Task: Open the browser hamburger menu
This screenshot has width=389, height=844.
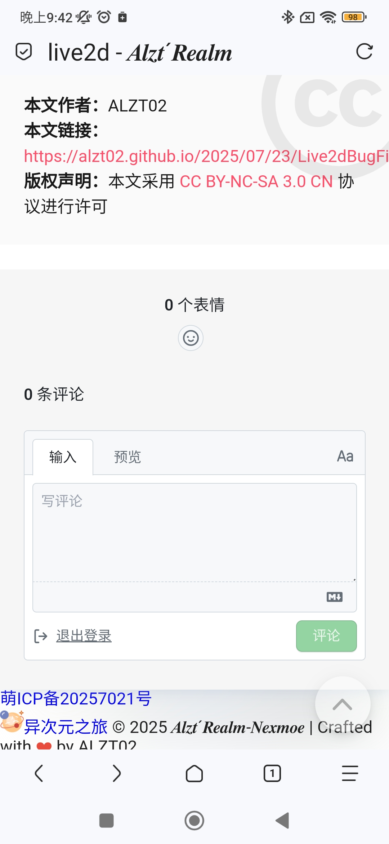Action: tap(350, 773)
